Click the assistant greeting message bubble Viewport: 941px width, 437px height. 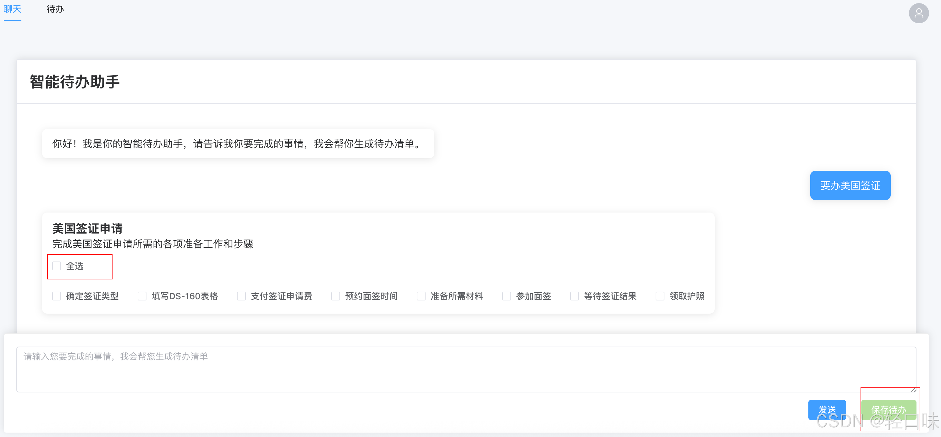[238, 144]
